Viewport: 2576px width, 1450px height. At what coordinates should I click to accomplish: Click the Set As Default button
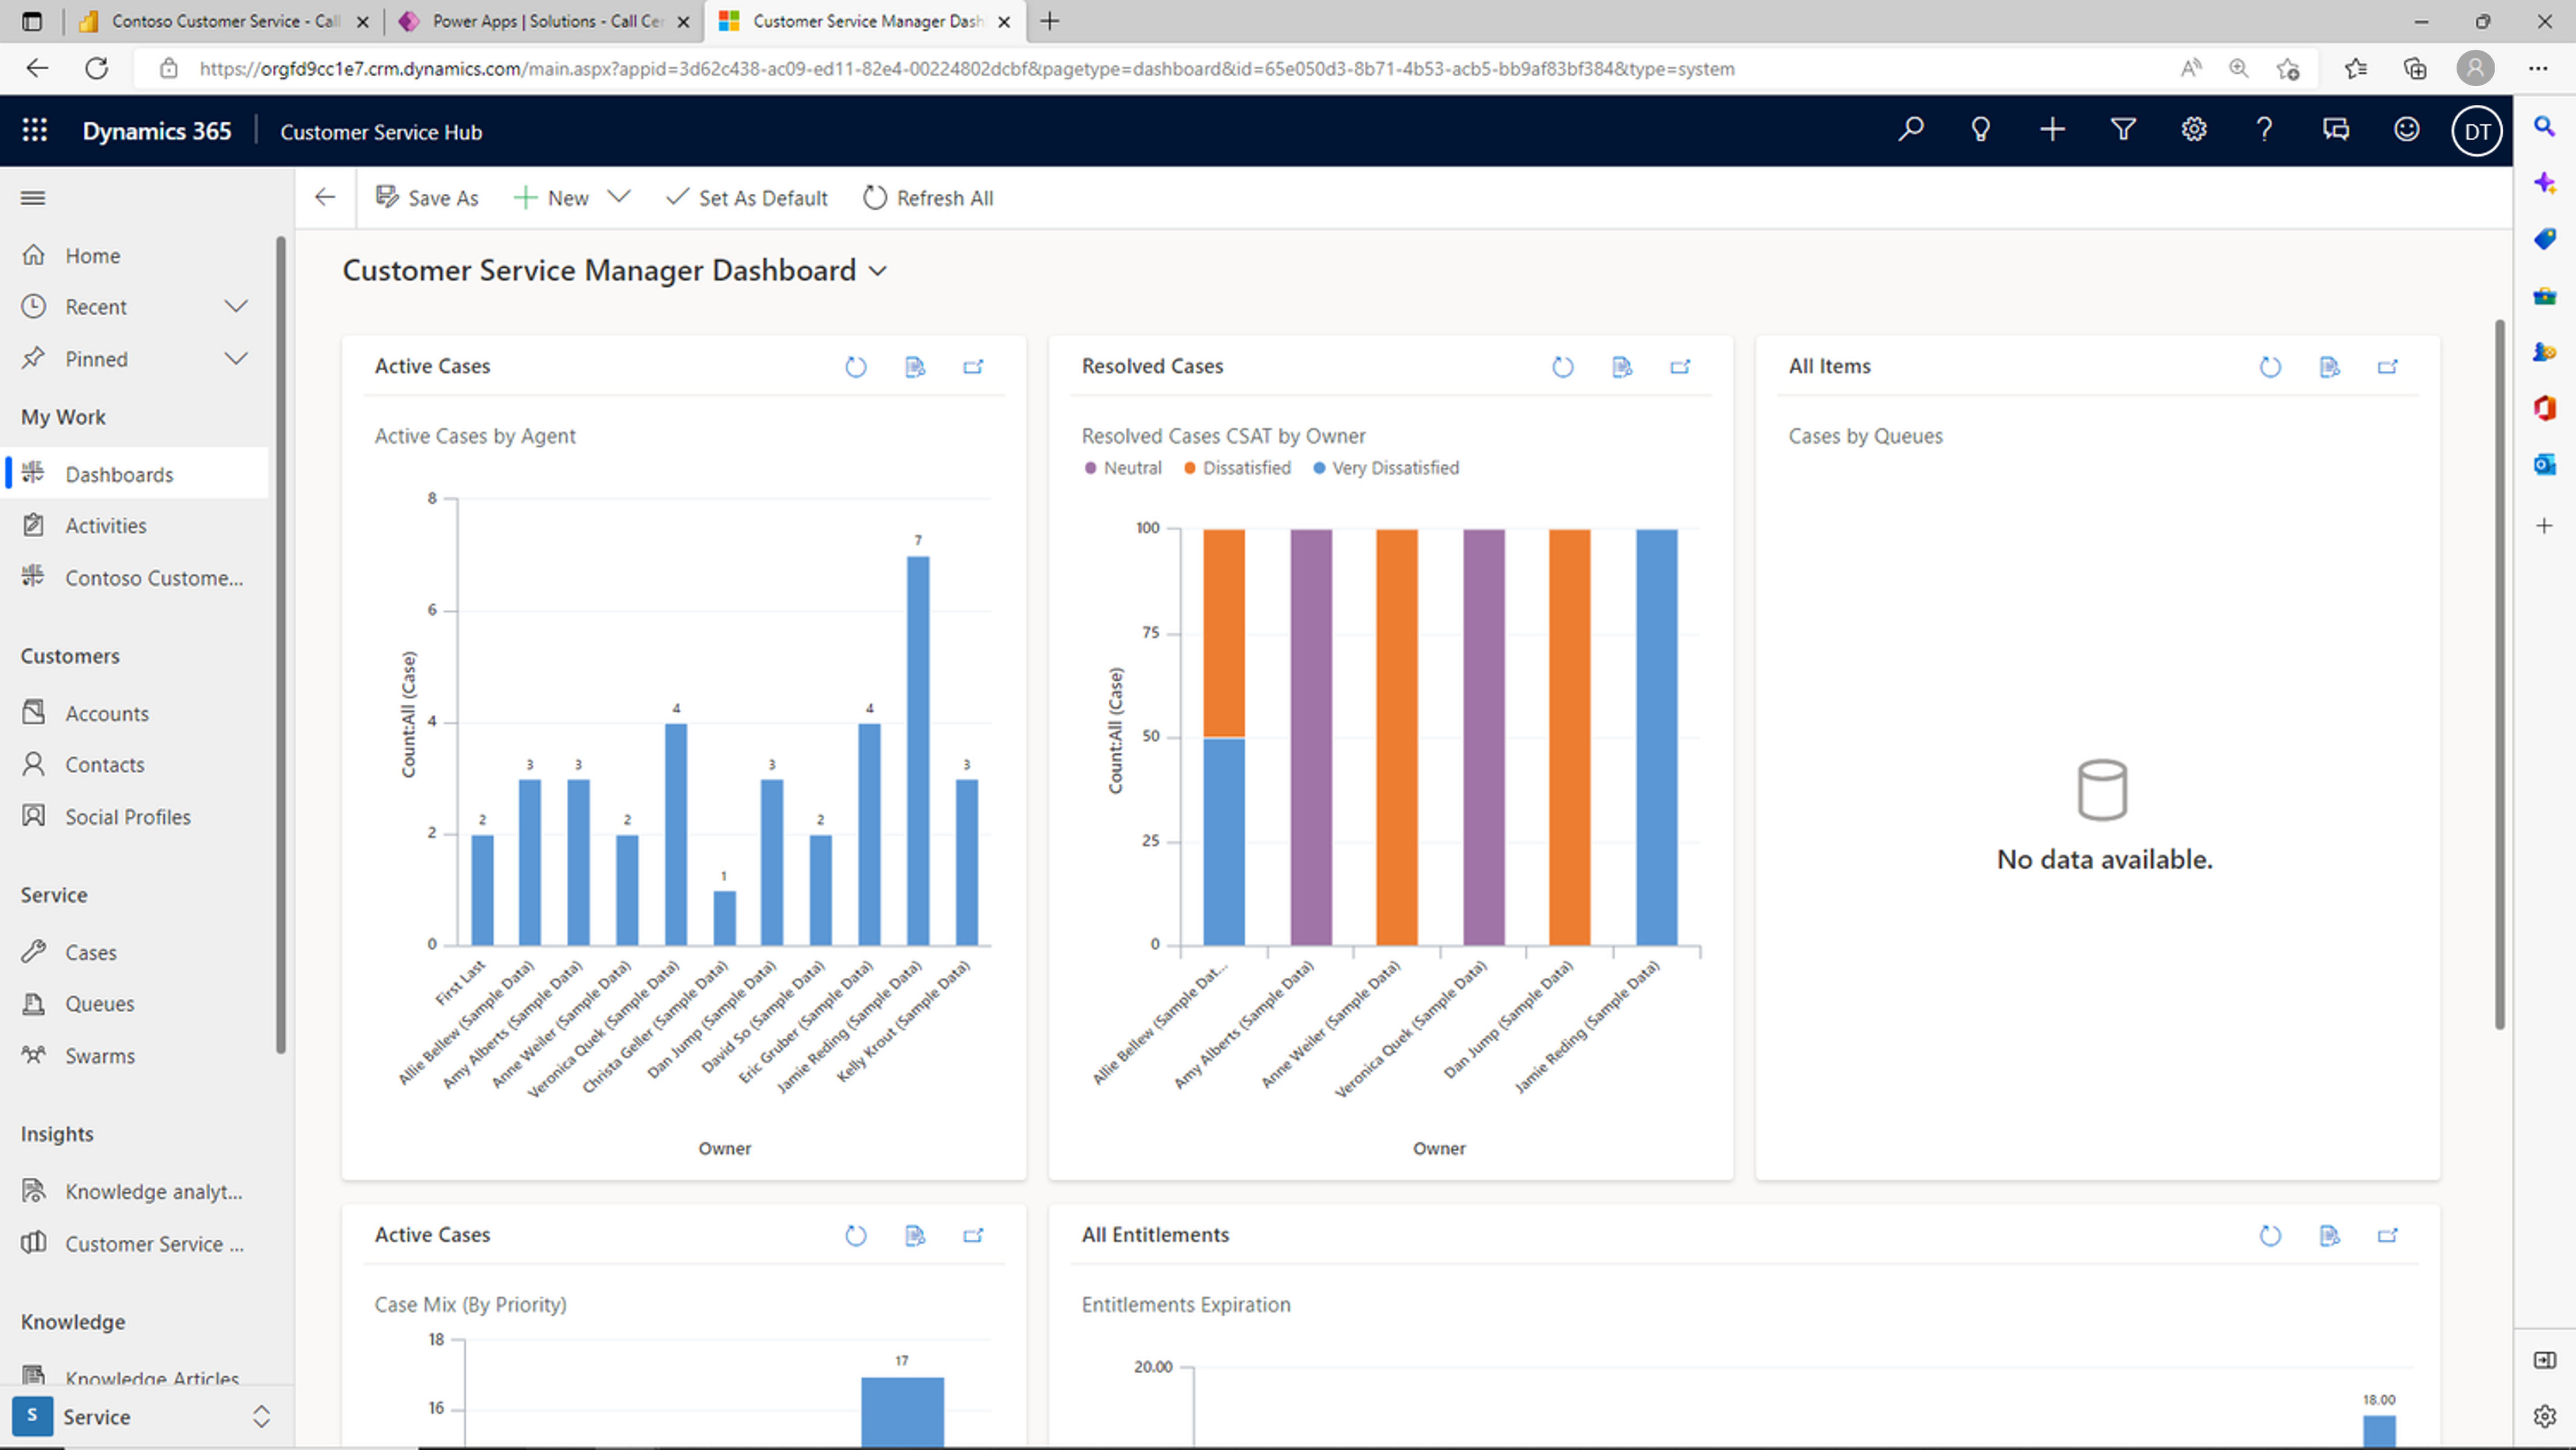[747, 198]
